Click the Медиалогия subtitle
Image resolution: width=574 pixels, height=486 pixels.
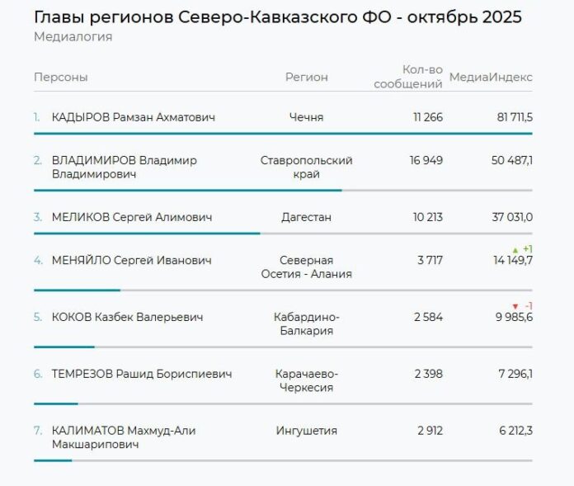(73, 37)
